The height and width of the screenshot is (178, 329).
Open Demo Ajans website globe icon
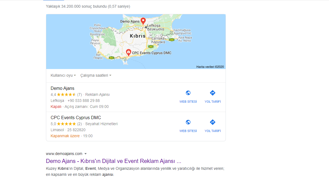point(188,93)
